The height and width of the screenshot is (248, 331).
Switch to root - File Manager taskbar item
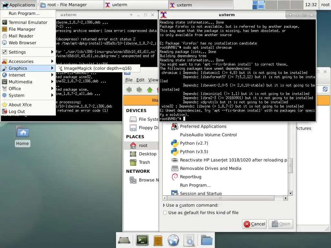tap(71, 5)
